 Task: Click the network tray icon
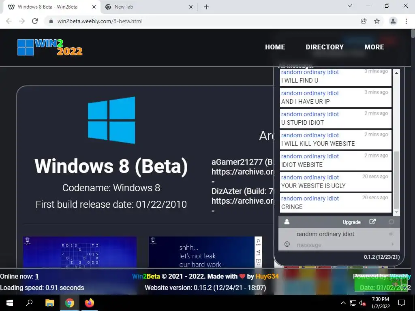coord(353,303)
